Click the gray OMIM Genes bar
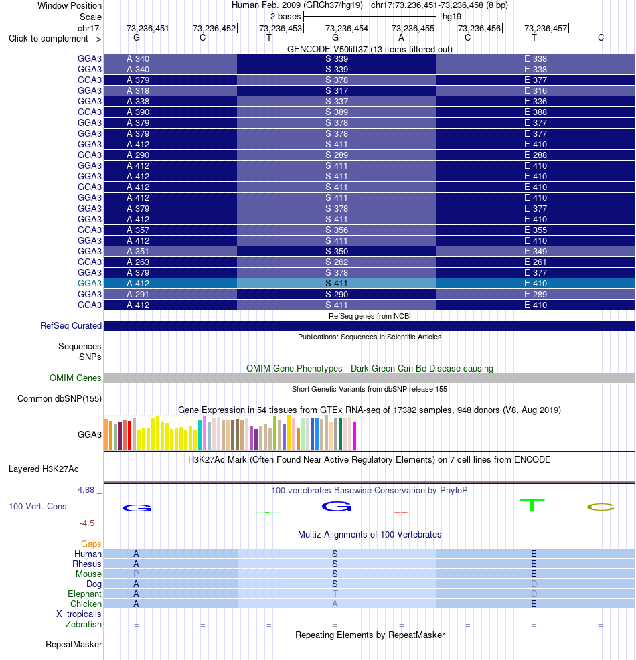636x660 pixels. 370,378
